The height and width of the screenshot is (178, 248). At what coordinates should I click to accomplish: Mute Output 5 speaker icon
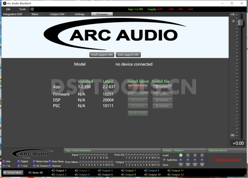coord(100,171)
